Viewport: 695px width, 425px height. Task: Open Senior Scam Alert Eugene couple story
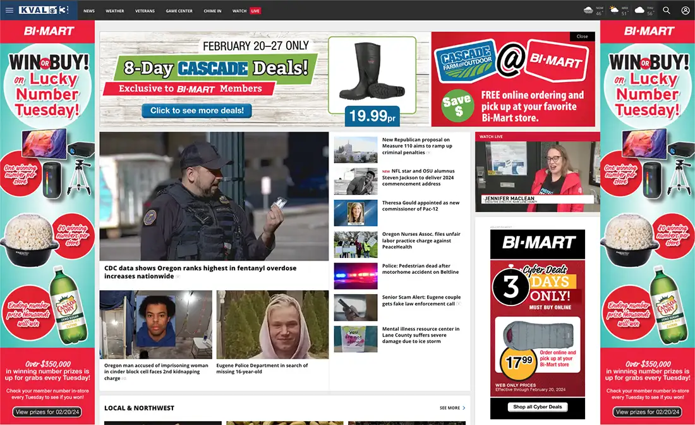coord(421,300)
